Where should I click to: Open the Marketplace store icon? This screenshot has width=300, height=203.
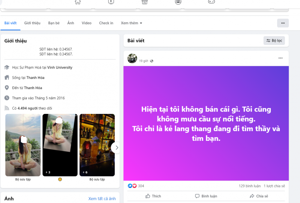tap(144, 2)
